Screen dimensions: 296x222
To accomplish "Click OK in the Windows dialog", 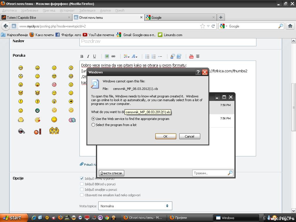I will pyautogui.click(x=166, y=136).
